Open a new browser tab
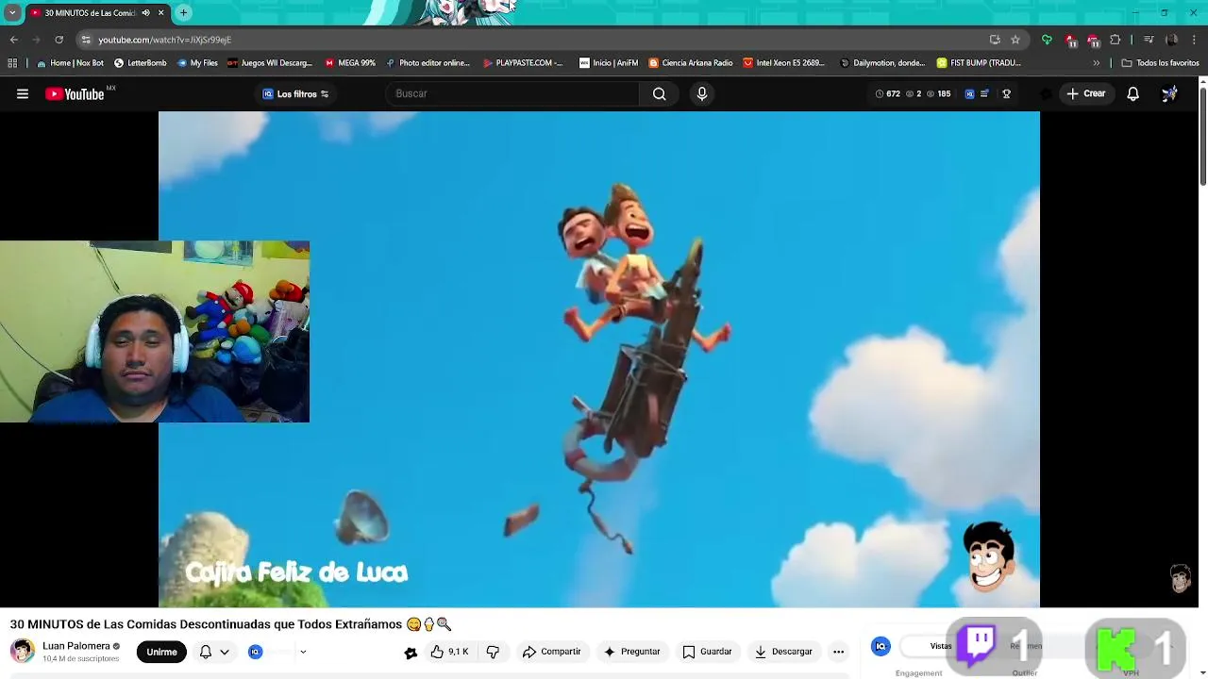1208x679 pixels. (x=184, y=12)
